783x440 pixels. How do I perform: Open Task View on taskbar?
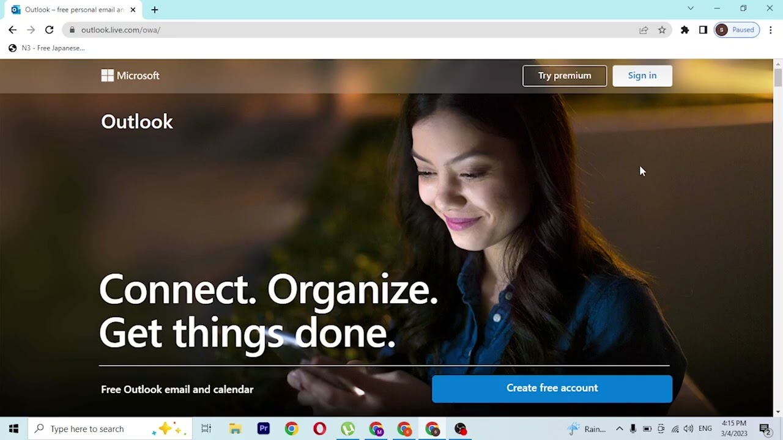click(x=206, y=428)
